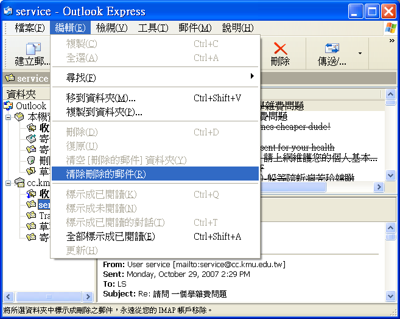
Task: Click the red X 刪除 (Delete) toolbar icon
Action: pyautogui.click(x=280, y=49)
